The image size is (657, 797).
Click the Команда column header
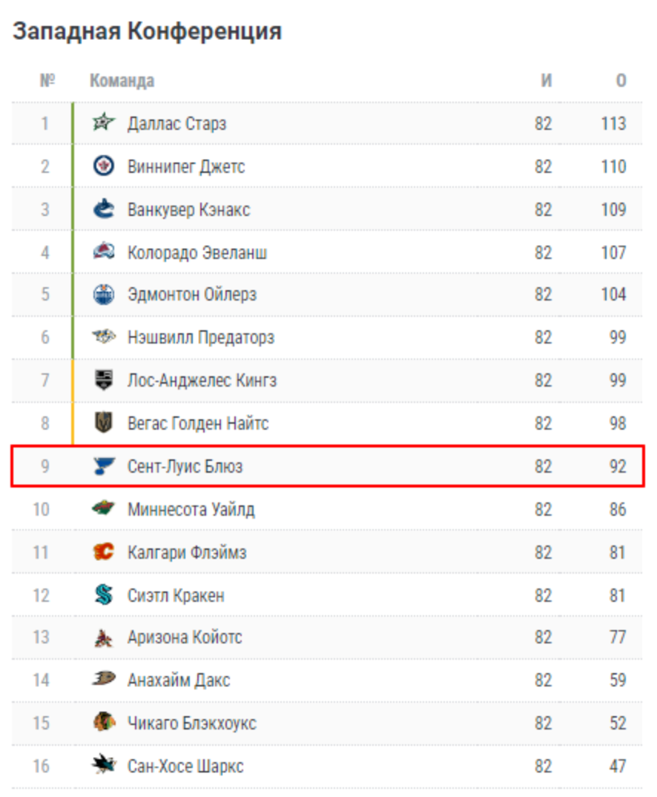tap(122, 80)
